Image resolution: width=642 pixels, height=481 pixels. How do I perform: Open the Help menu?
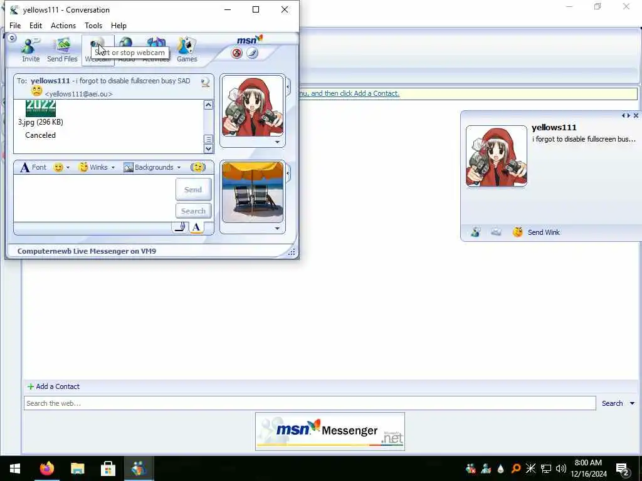coord(118,25)
